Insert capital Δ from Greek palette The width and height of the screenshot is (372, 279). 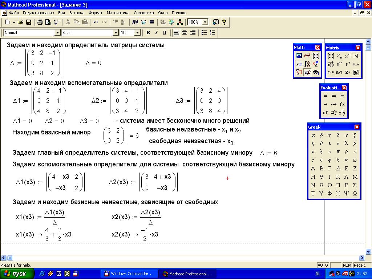click(x=338, y=169)
